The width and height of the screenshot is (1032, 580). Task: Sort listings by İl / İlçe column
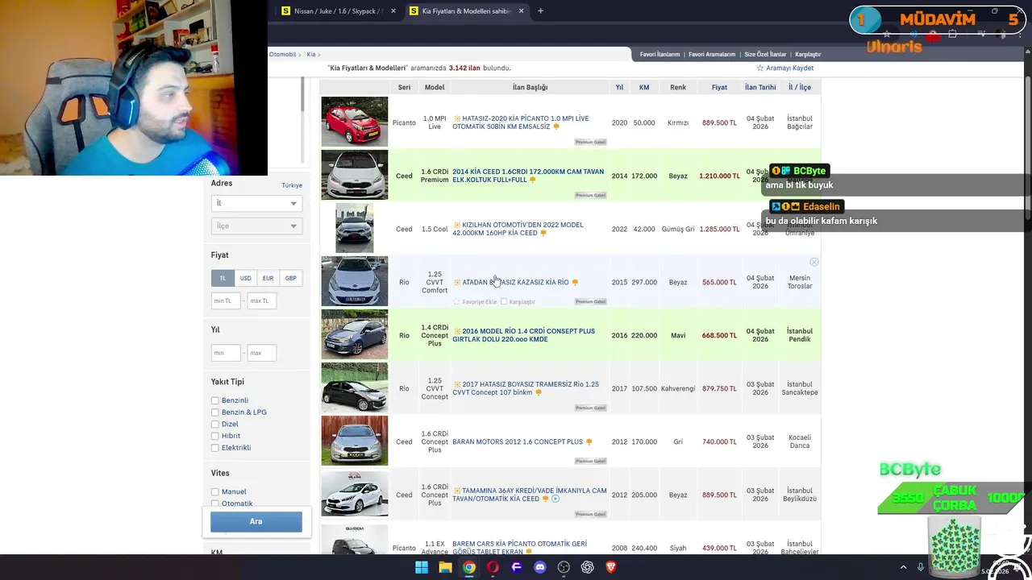click(800, 87)
